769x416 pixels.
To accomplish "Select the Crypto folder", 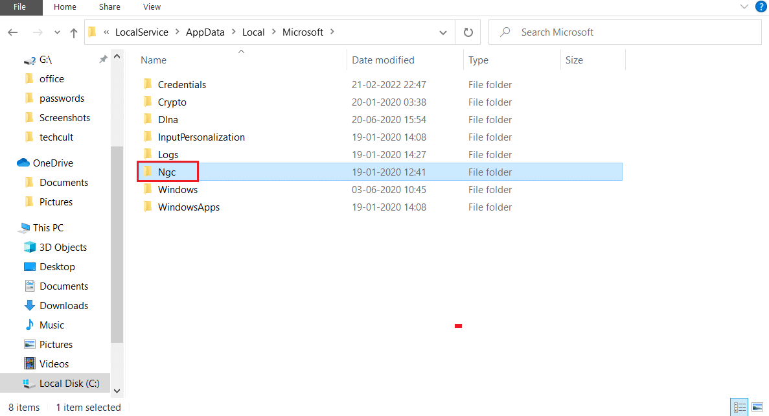I will 172,102.
